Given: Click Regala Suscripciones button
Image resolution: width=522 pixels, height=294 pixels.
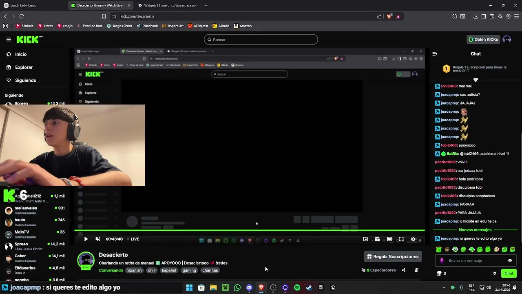Looking at the screenshot, I should point(393,256).
